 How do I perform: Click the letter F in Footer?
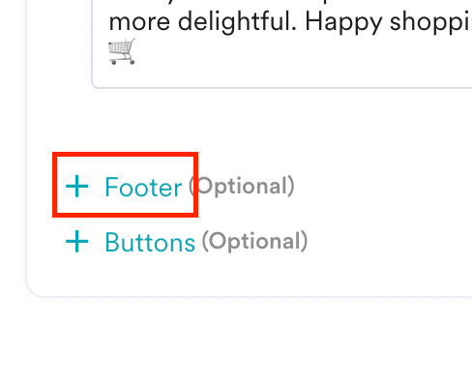click(x=111, y=187)
